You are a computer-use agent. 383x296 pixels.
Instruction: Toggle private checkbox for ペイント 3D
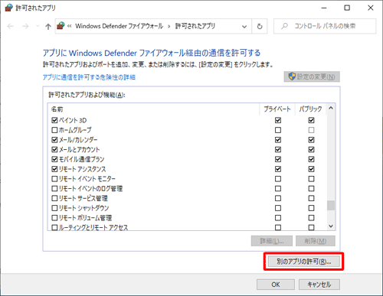278,120
